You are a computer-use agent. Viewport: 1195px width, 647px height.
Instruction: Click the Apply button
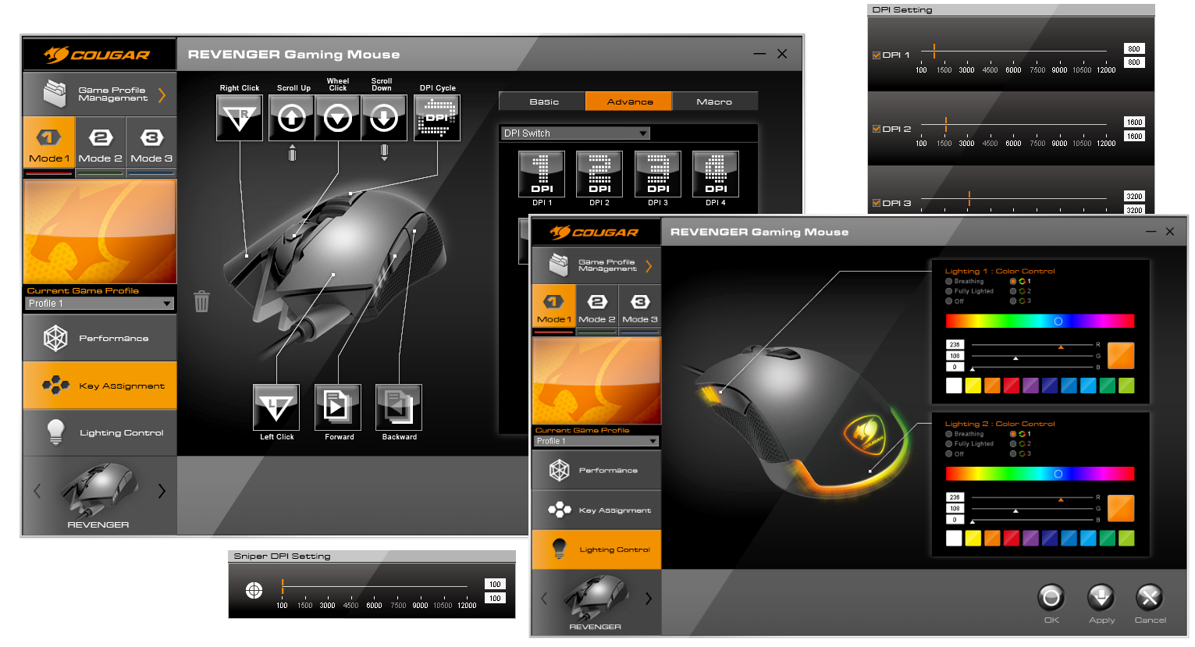1101,598
